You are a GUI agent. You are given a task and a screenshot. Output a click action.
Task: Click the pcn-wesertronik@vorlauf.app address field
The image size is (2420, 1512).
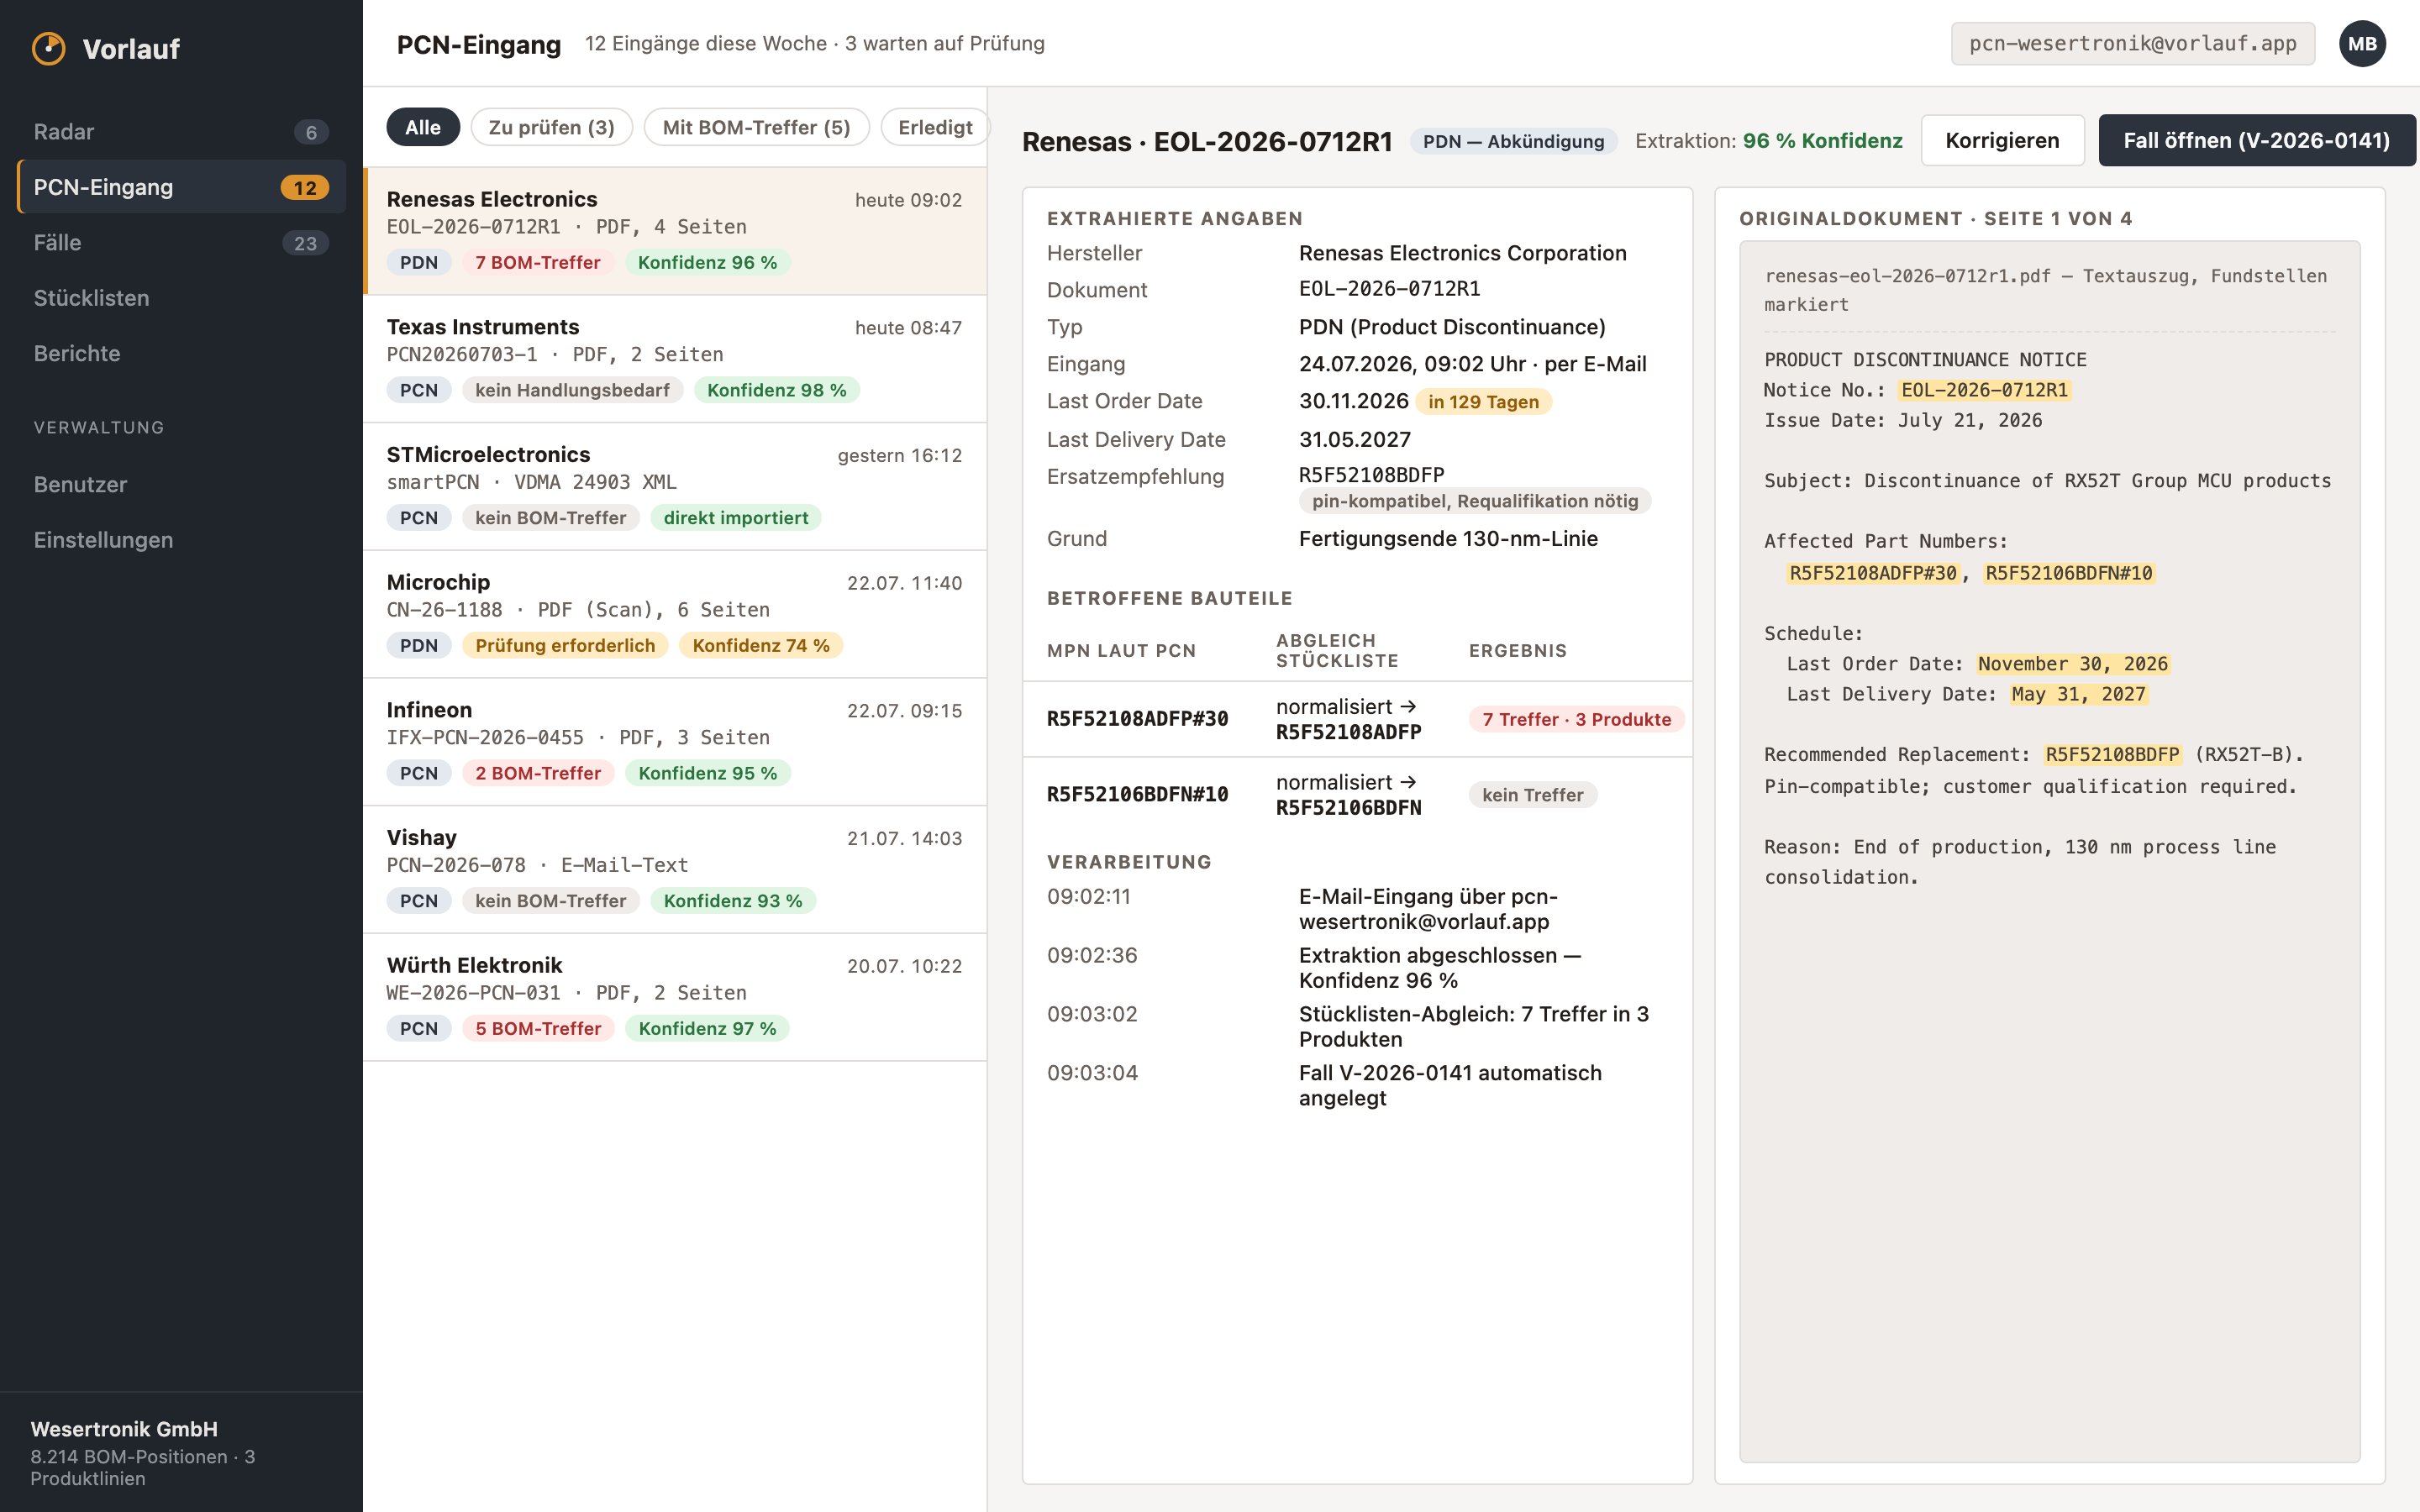point(2132,44)
